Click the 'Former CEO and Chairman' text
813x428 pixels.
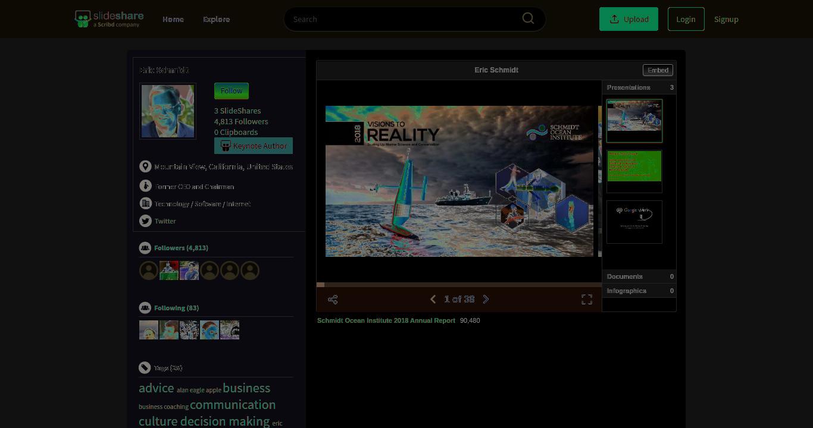[194, 187]
